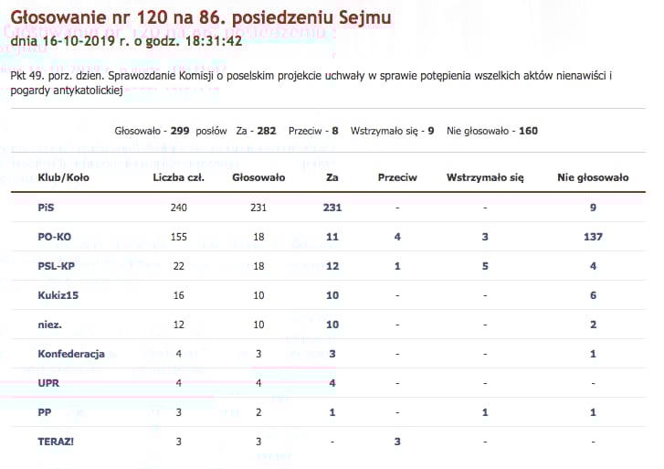The image size is (664, 469).
Task: Click PP Głosowało value 2
Action: [258, 412]
